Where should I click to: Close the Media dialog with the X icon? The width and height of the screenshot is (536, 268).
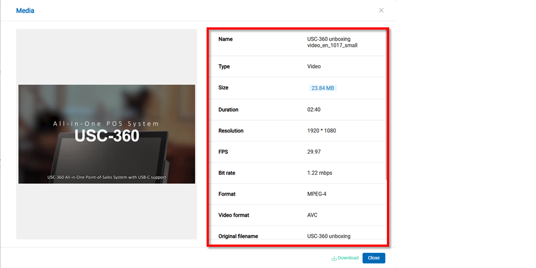381,10
